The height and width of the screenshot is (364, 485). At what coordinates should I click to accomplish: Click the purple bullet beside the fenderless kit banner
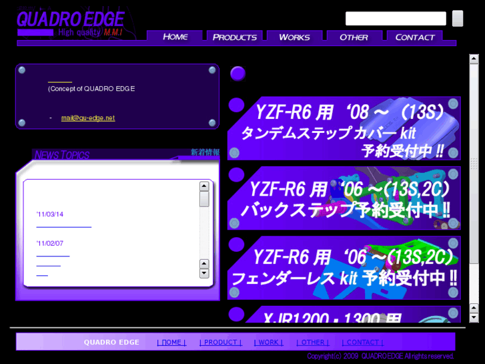click(236, 244)
